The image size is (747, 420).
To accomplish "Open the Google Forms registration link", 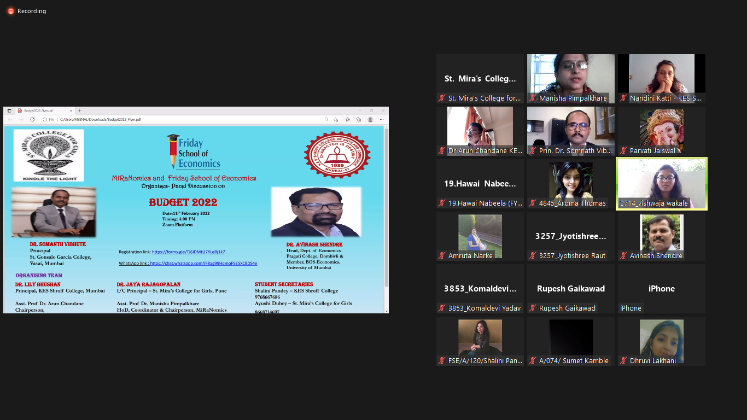I will click(188, 252).
